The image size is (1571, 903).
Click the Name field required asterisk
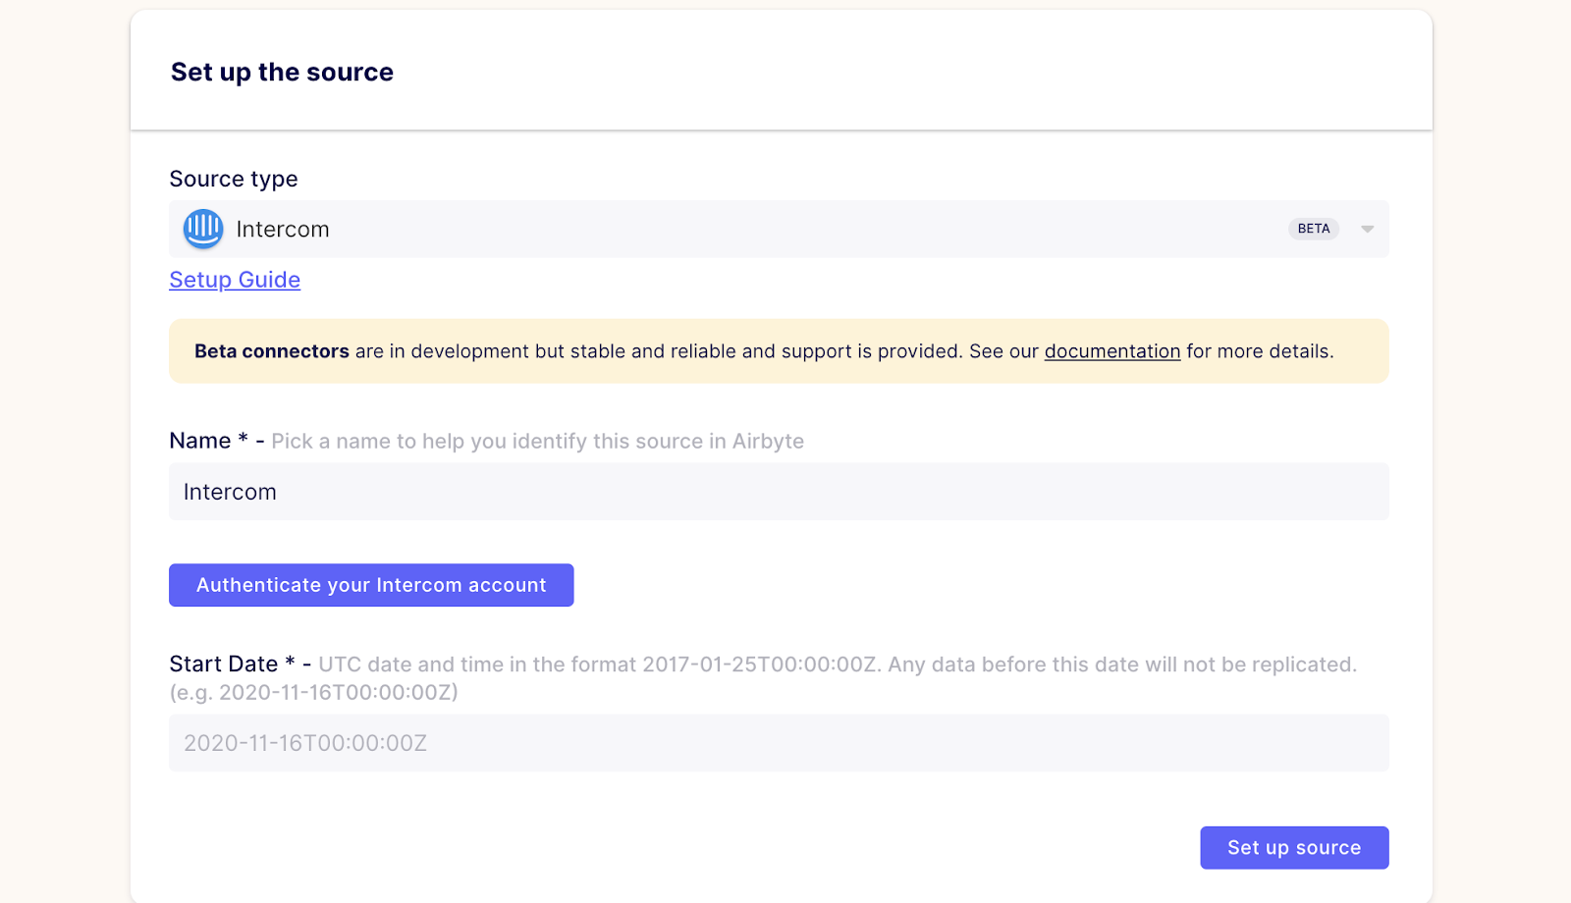[243, 441]
